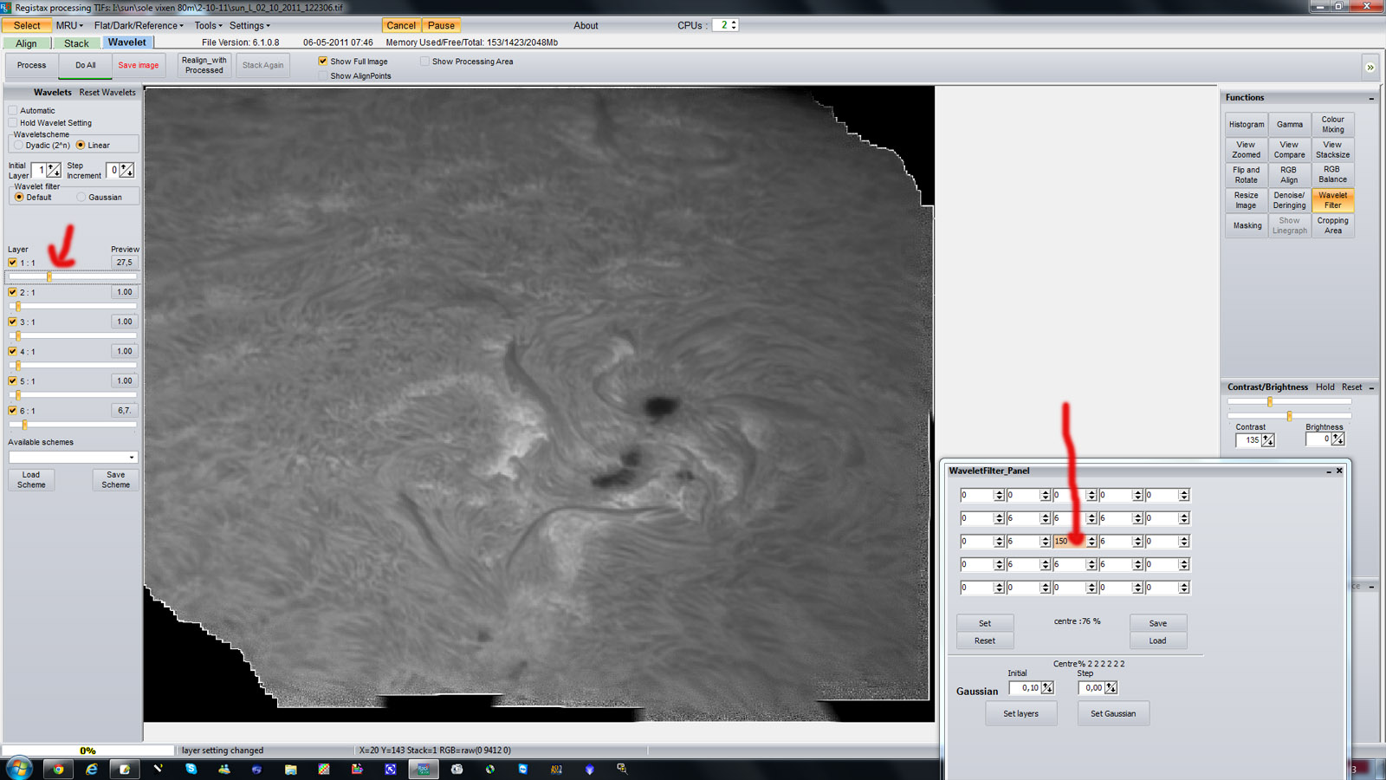The width and height of the screenshot is (1386, 780).
Task: Enable the Automatic checkbox
Action: 13,110
